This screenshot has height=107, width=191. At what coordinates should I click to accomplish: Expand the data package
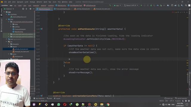(x=11, y=24)
